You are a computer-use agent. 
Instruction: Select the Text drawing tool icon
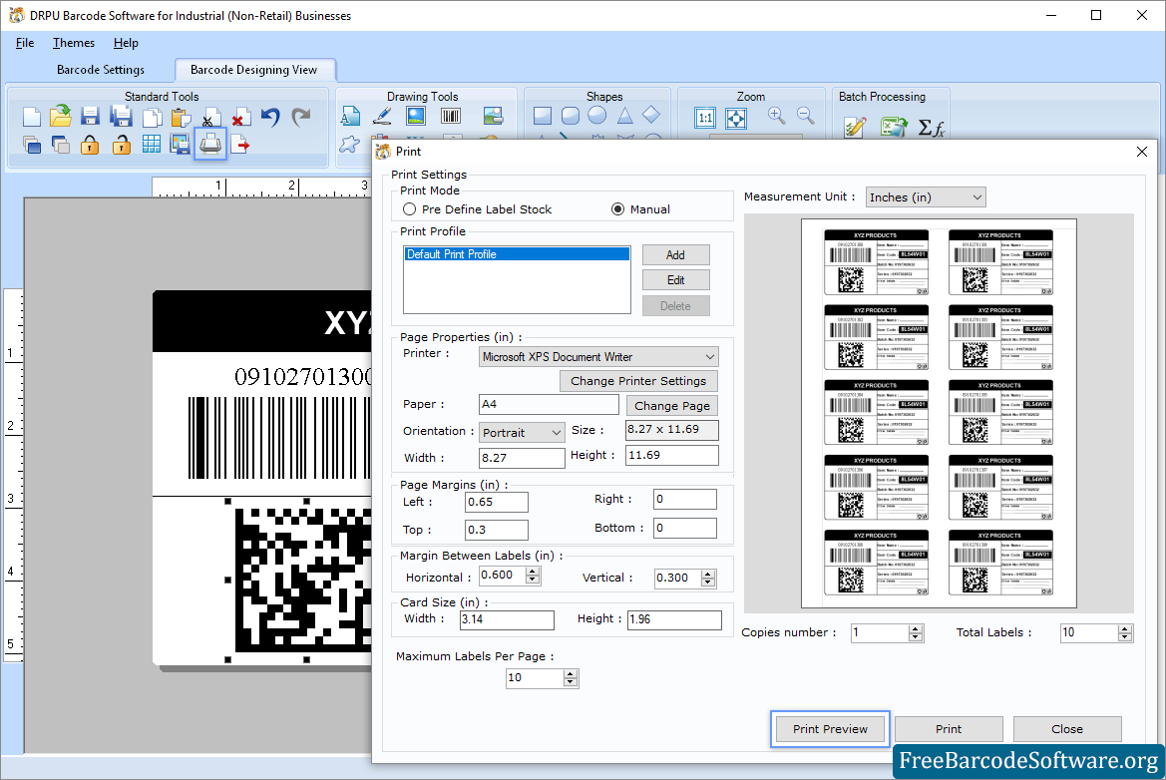[350, 116]
